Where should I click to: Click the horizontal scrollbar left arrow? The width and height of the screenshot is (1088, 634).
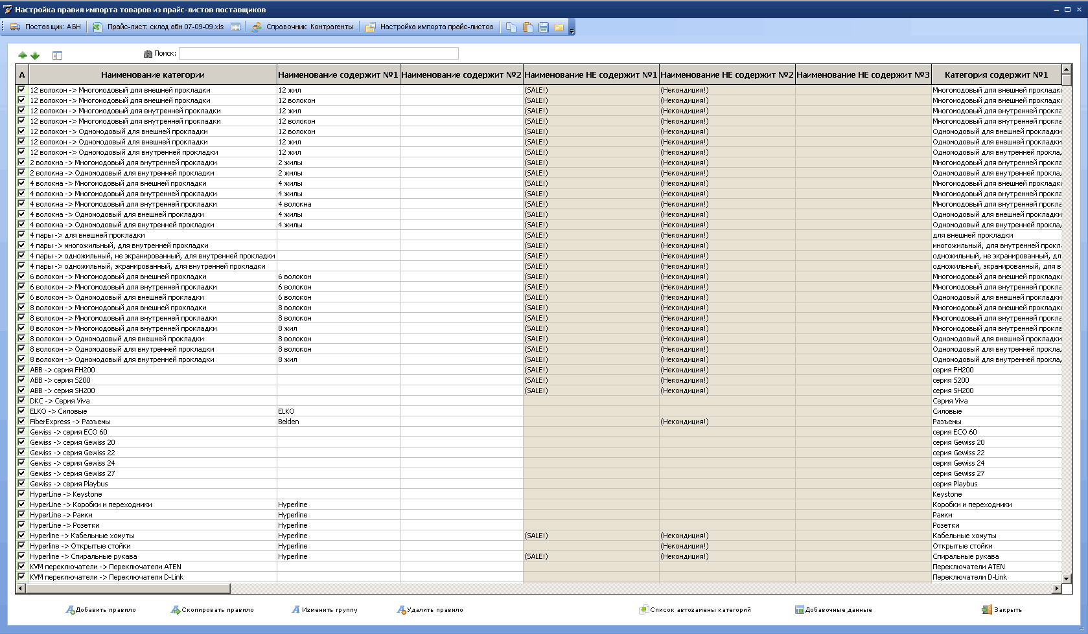tap(21, 588)
